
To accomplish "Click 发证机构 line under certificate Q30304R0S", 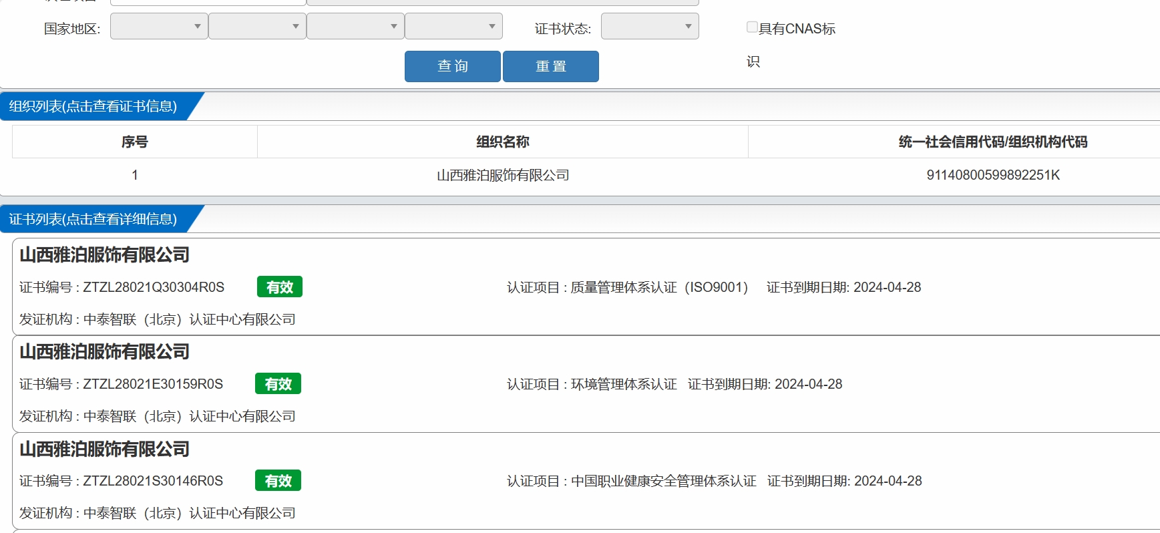I will tap(158, 319).
